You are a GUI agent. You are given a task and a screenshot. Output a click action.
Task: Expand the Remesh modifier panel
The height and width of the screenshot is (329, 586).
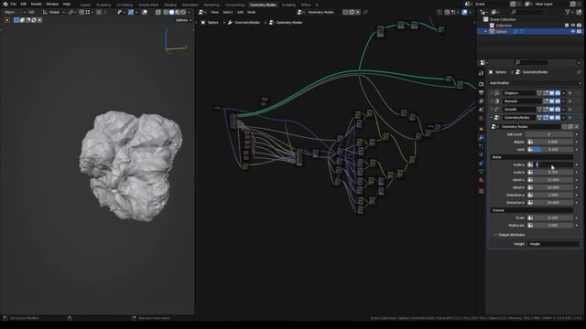[x=492, y=101]
